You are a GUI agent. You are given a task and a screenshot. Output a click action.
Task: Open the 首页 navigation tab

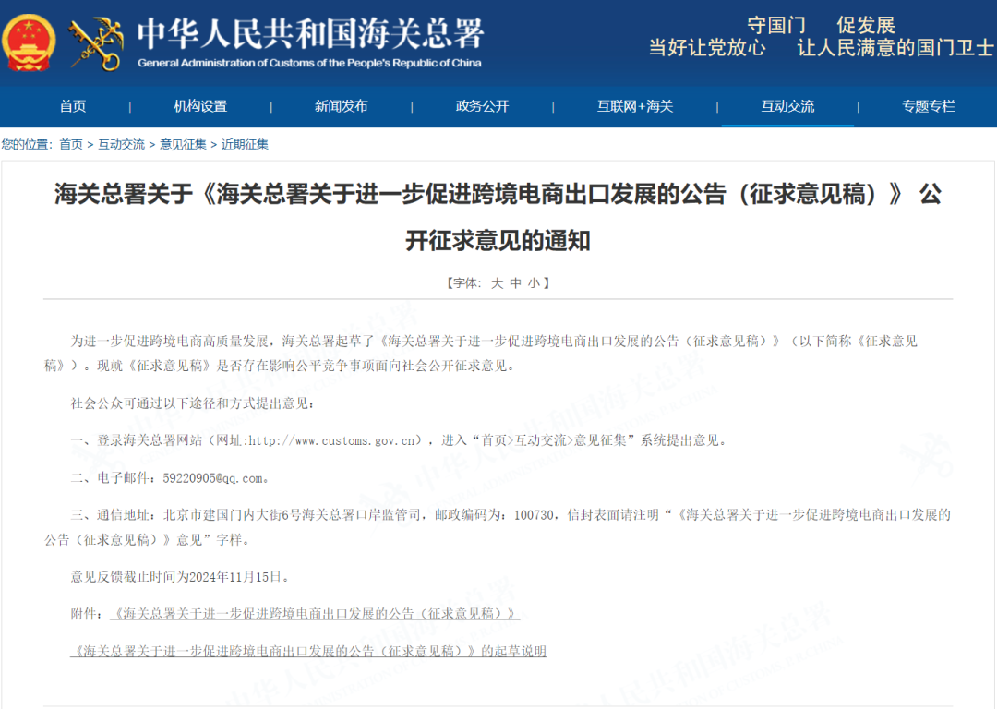tap(73, 105)
